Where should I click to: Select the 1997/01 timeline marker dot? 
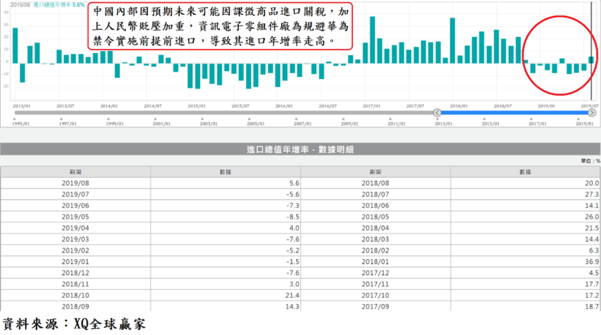coord(61,119)
